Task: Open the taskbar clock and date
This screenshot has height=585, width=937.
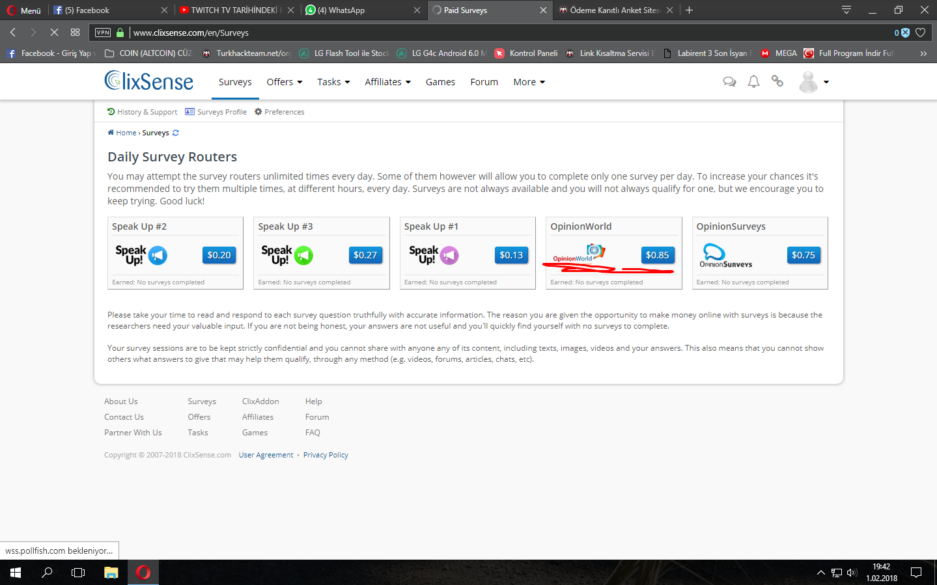Action: tap(882, 573)
